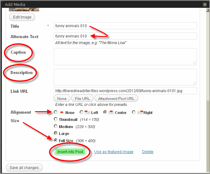Click the Save all changes button
Viewport: 210px width, 174px height.
tap(24, 167)
